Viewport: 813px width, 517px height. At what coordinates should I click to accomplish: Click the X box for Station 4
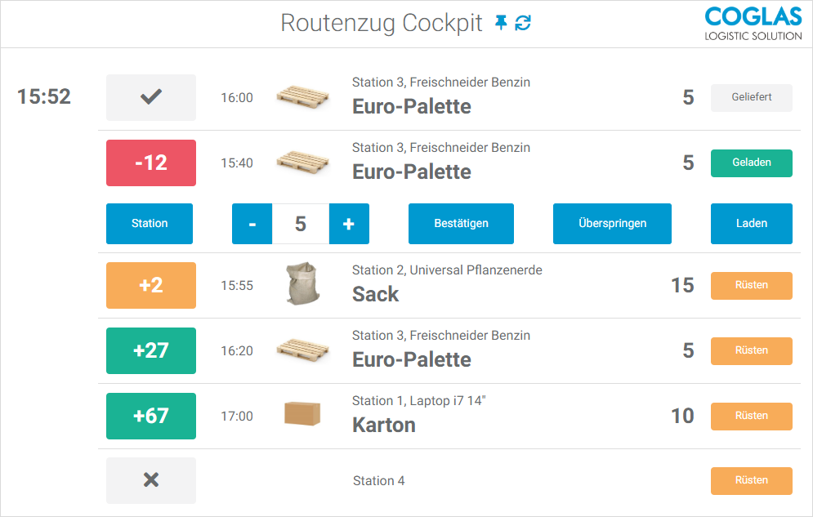click(x=151, y=480)
